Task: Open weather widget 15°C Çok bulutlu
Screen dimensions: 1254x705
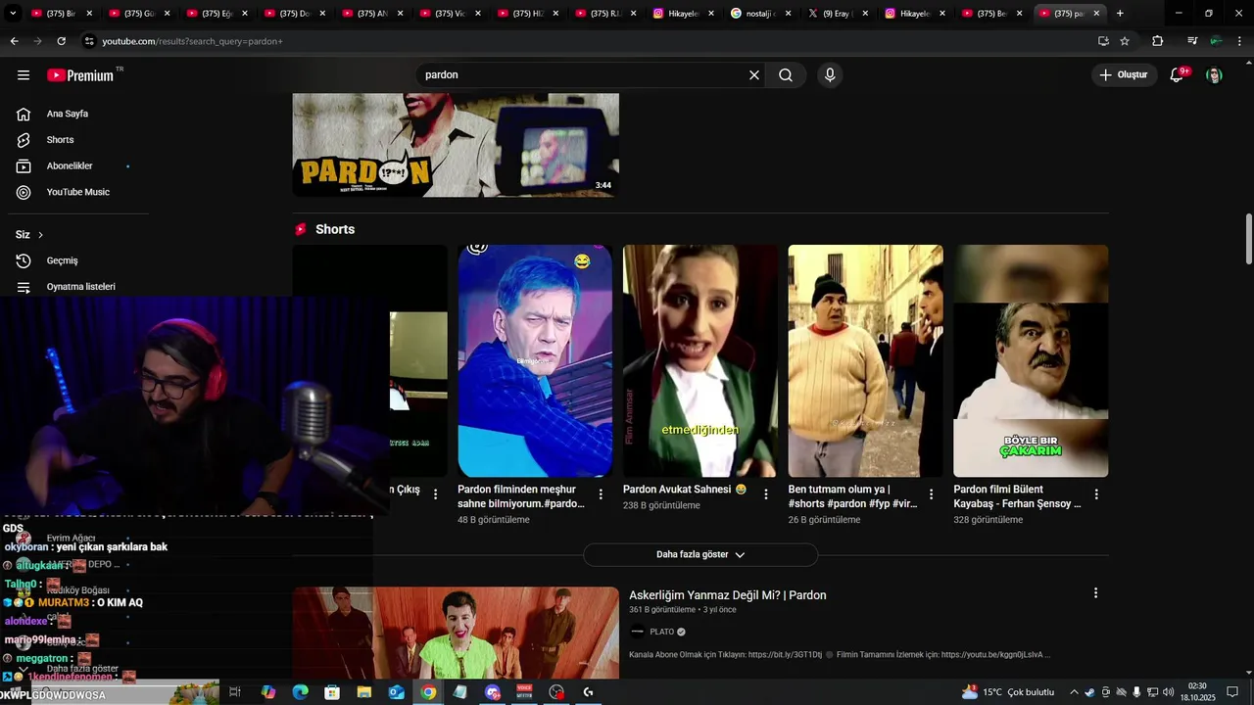Action: click(1008, 692)
